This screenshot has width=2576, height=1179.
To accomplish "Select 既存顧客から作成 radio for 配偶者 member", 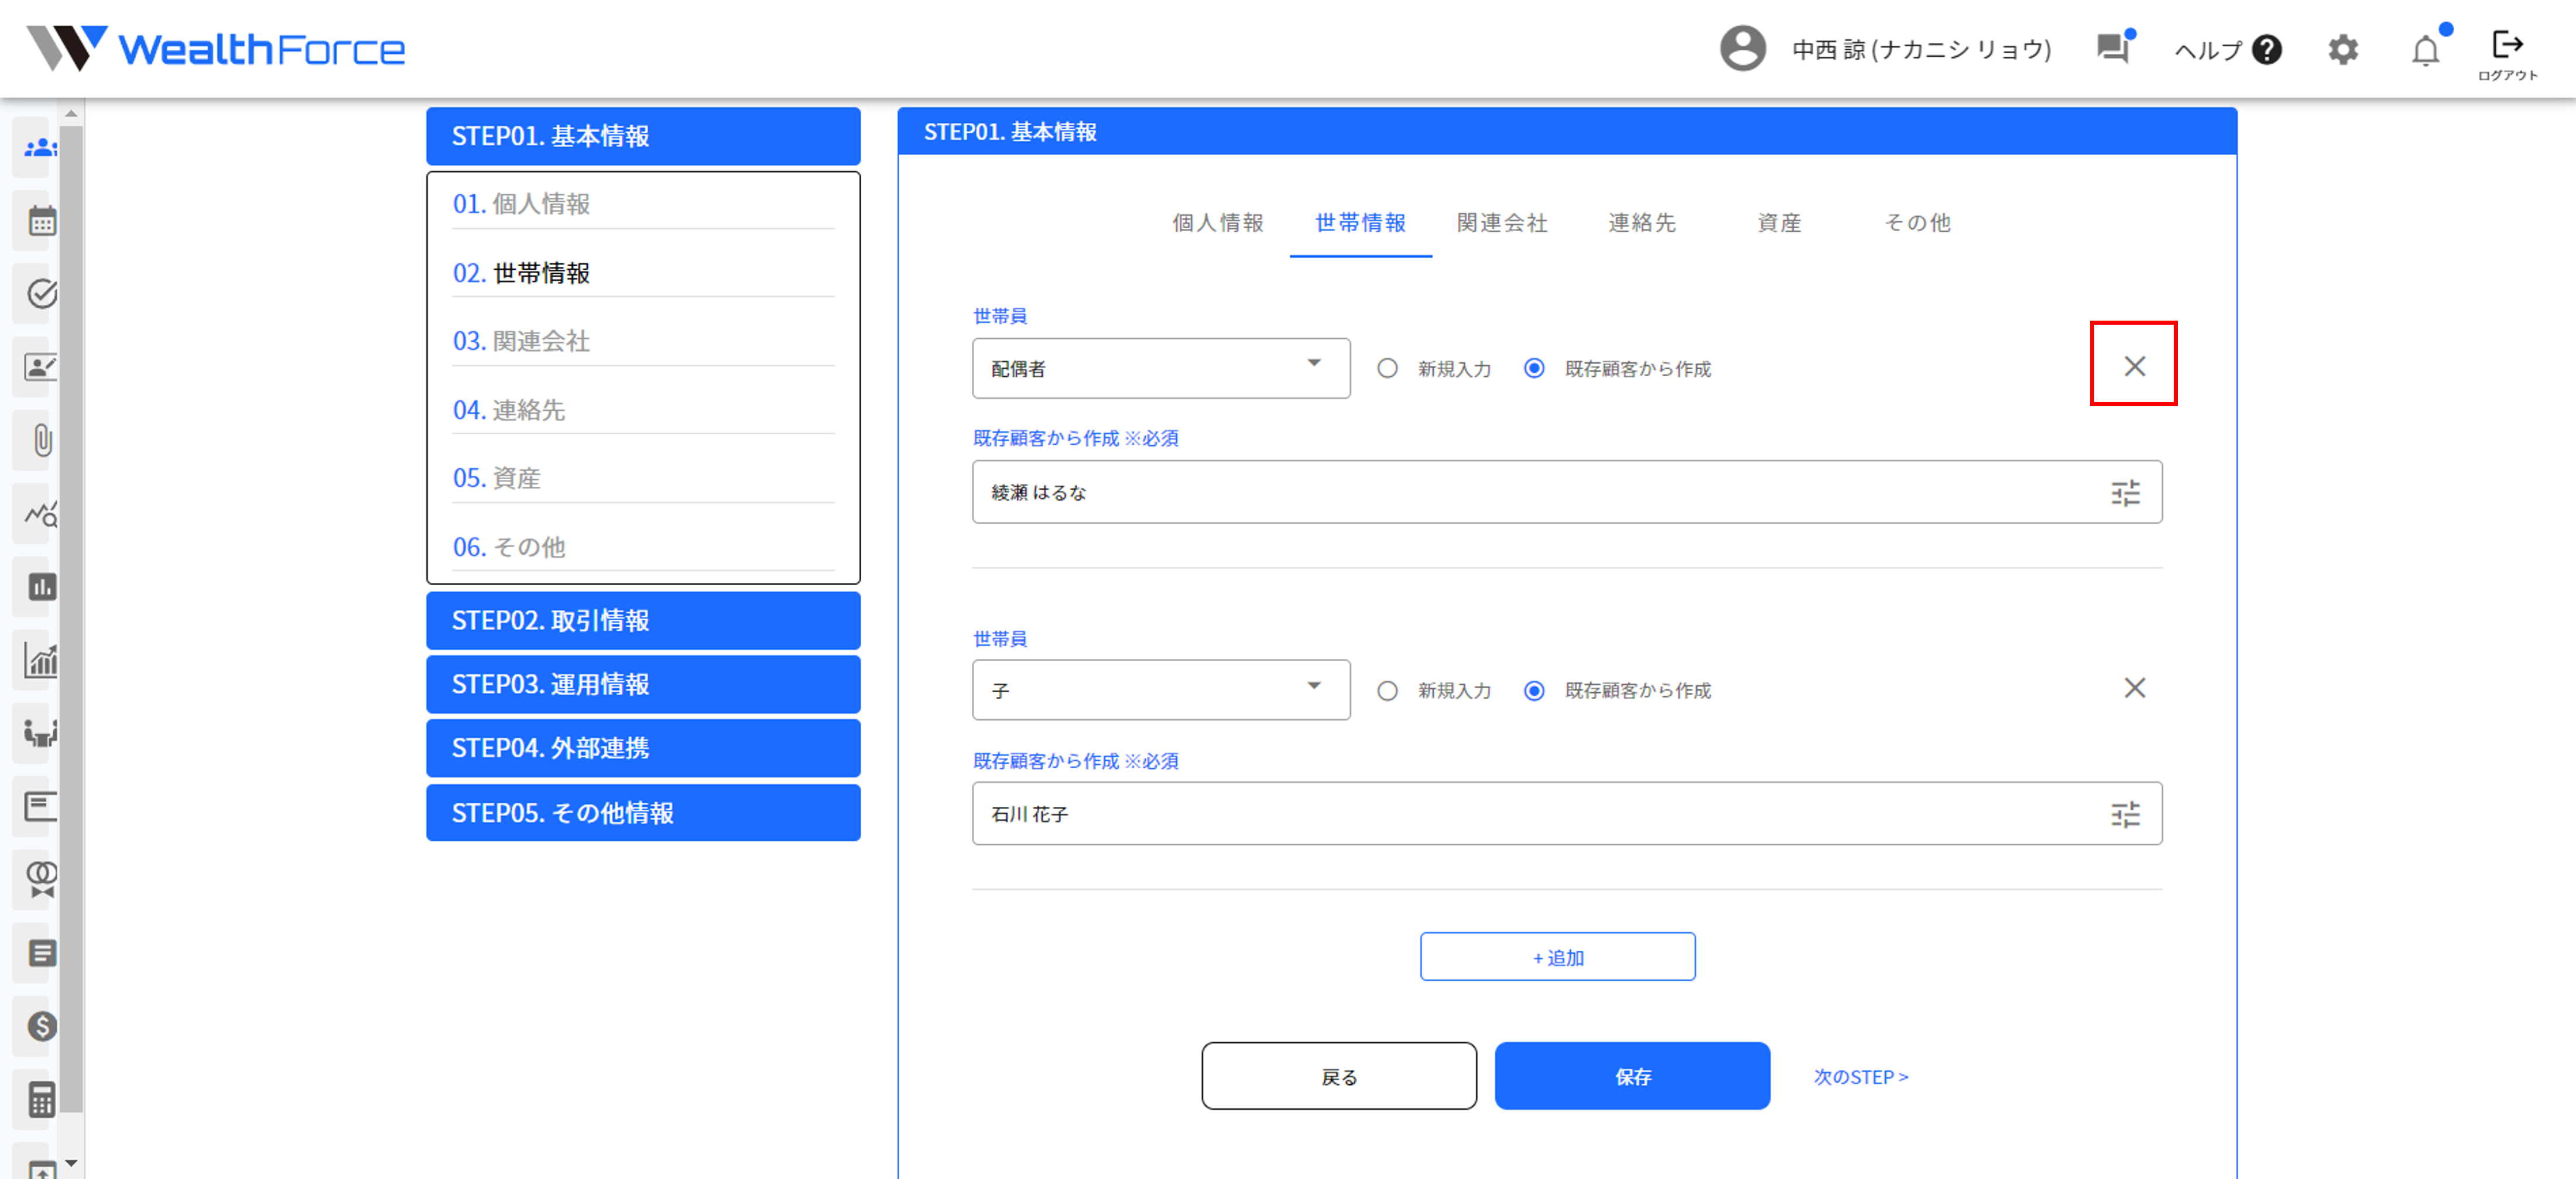I will pos(1534,369).
